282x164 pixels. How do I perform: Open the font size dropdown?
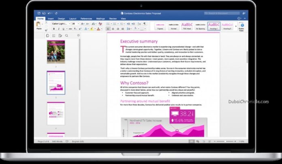78,24
